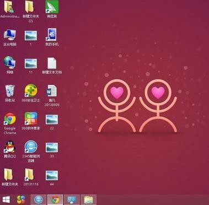Click the colorful balls taskbar icon
Viewport: 209px width, 205px height.
coord(22,199)
